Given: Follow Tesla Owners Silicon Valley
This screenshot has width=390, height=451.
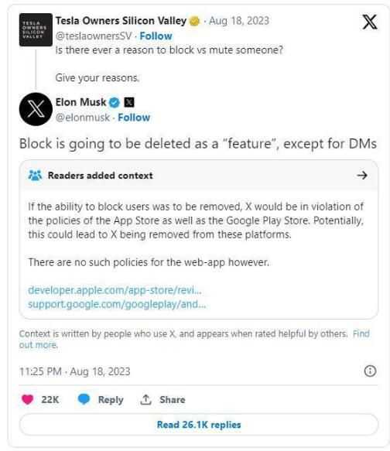Looking at the screenshot, I should [x=156, y=36].
